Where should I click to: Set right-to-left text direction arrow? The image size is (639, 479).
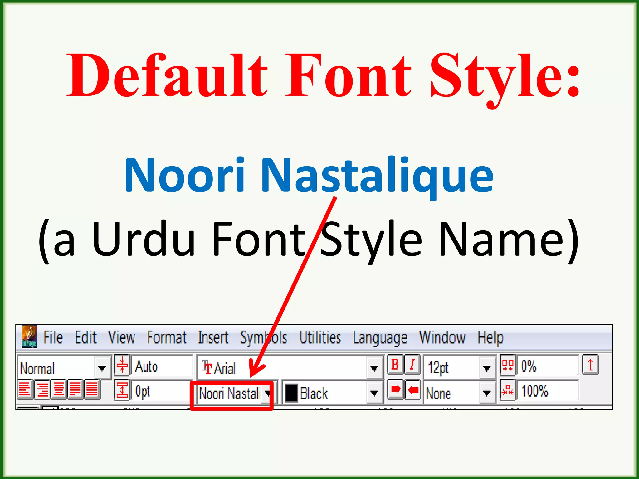413,389
